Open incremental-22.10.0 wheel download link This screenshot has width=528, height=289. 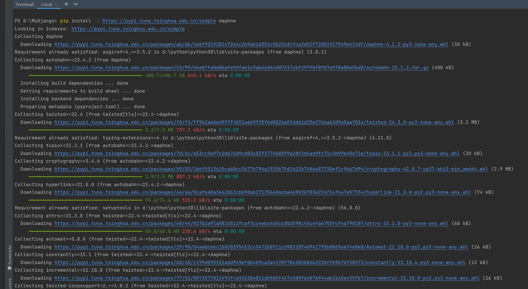[267, 278]
